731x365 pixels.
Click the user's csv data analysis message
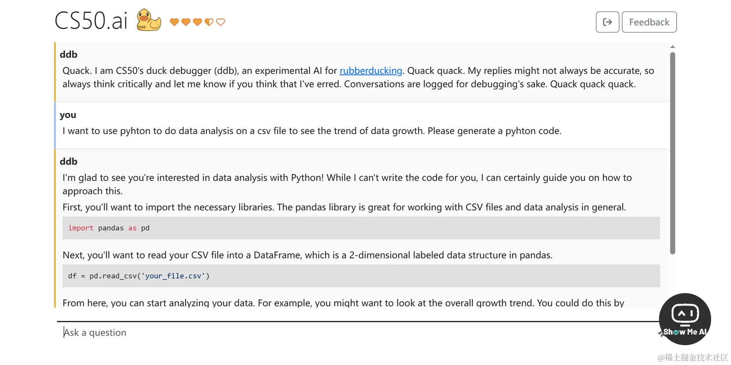312,131
